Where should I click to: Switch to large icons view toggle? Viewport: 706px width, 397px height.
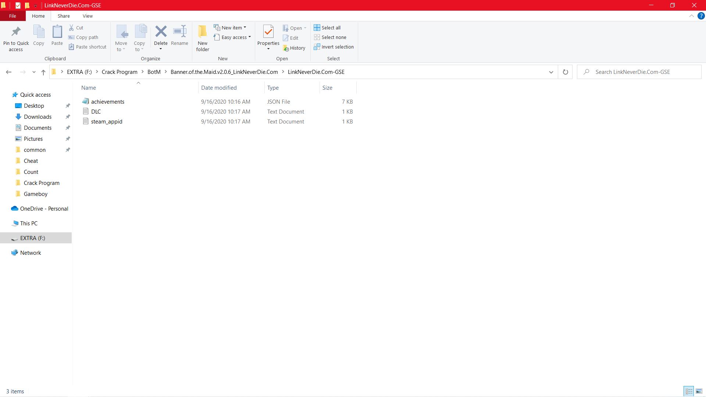(x=699, y=391)
